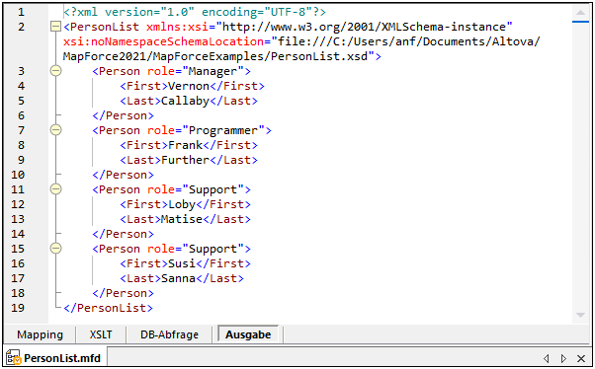The width and height of the screenshot is (595, 369).
Task: Click line number 19 in the margin
Action: coord(18,308)
